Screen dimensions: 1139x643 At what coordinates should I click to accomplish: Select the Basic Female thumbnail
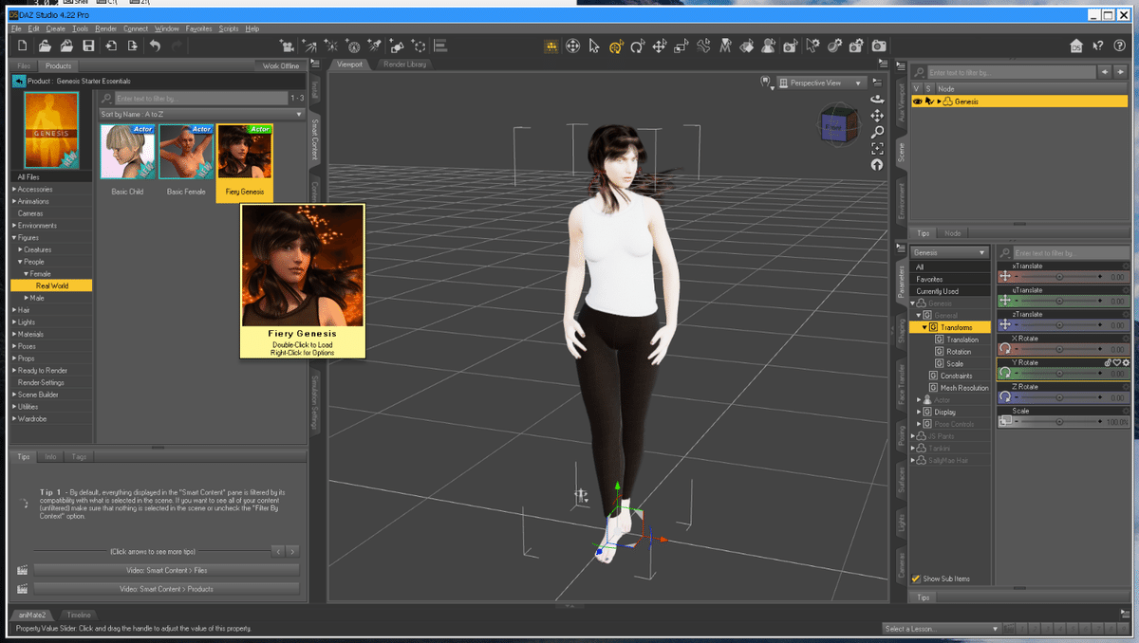[x=186, y=152]
